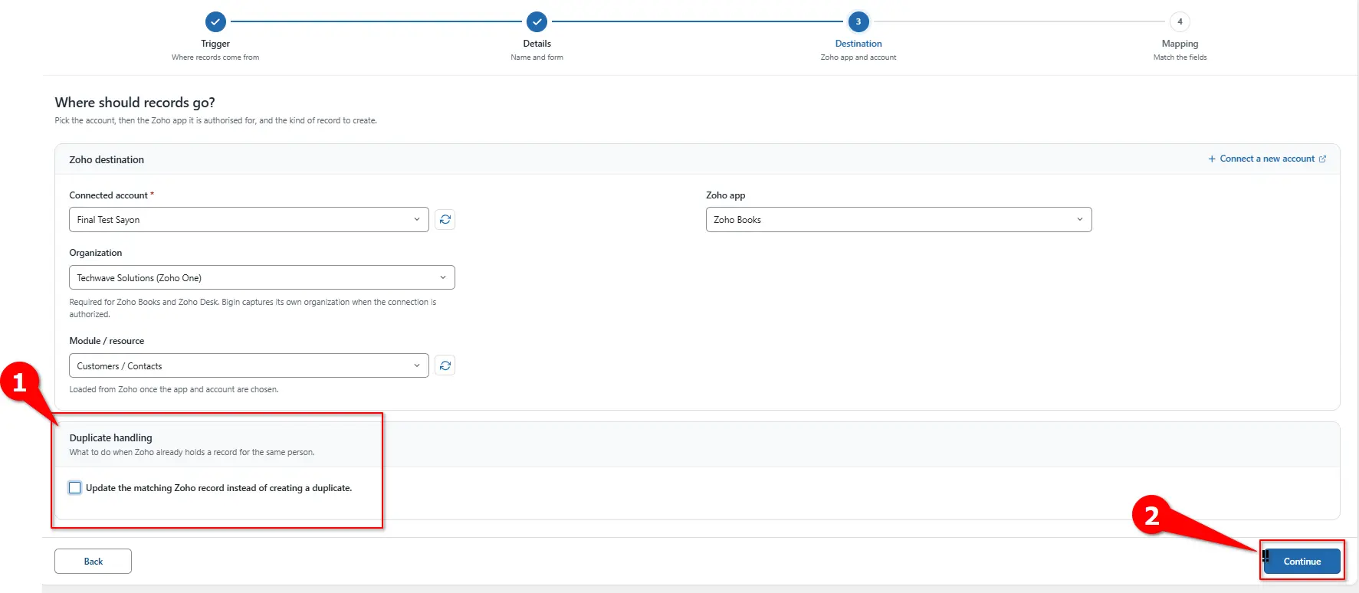Click the Destination step number 3 circle
Viewport: 1359px width, 593px height.
(858, 22)
